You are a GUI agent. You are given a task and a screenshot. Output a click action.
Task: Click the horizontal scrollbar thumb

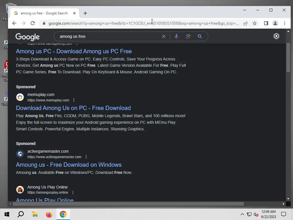tap(128, 204)
